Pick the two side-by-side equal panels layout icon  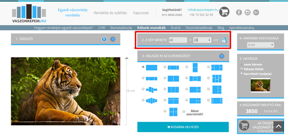tap(174, 79)
